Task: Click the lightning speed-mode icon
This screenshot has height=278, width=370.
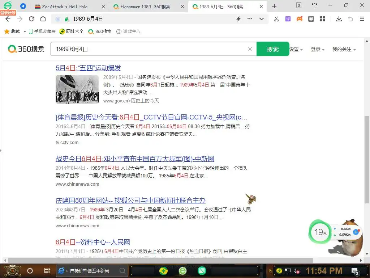Action: 238,19
